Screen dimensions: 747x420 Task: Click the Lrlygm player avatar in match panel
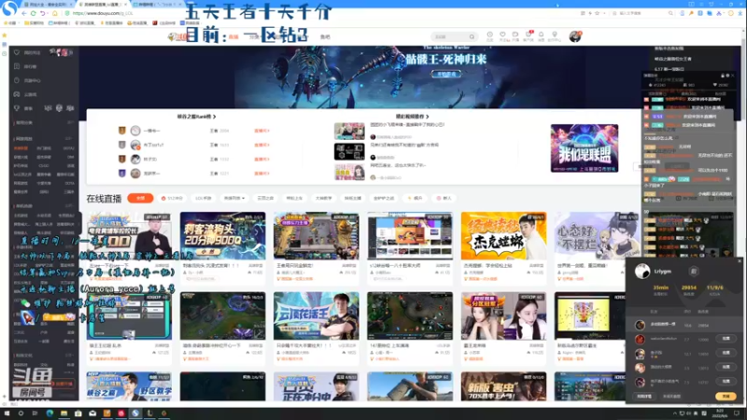pyautogui.click(x=642, y=272)
